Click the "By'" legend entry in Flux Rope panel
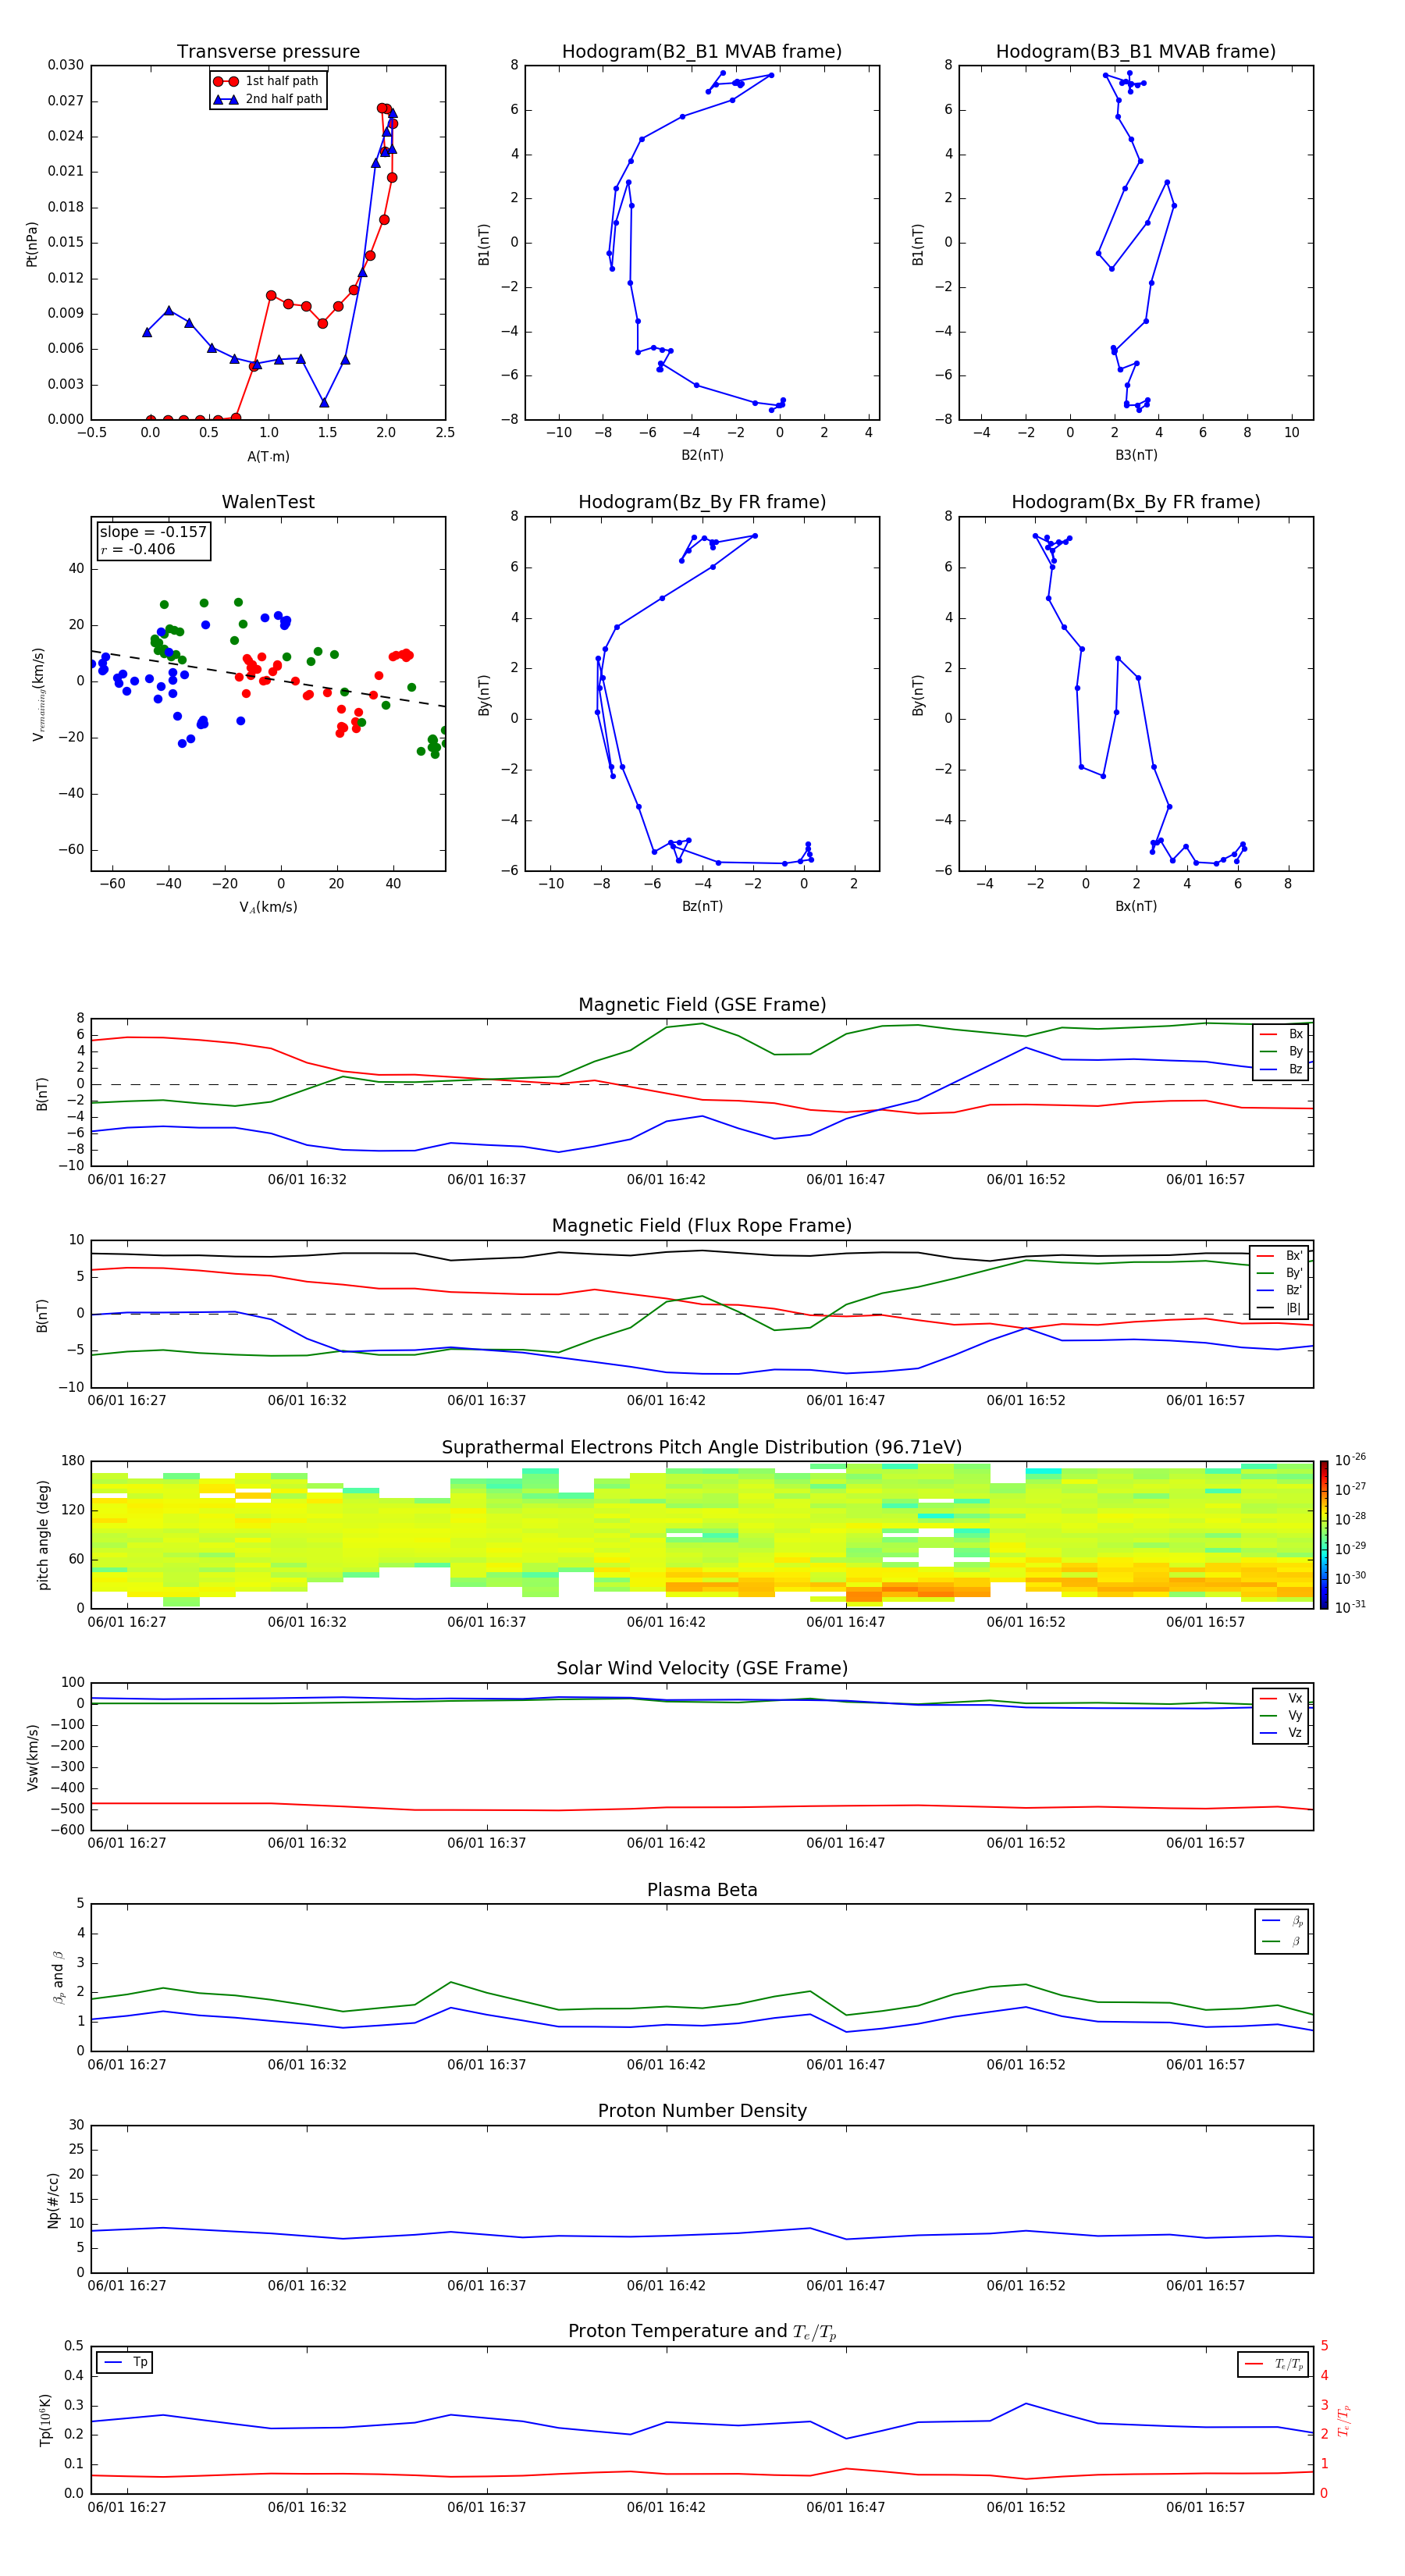The image size is (1405, 2576). [x=1280, y=1273]
